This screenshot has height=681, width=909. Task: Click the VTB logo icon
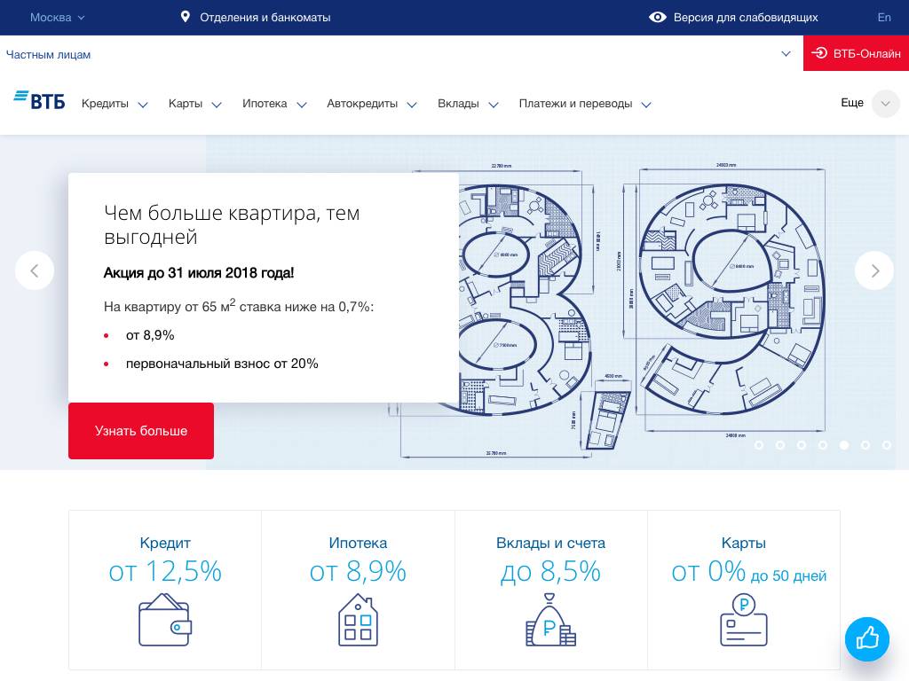(39, 100)
